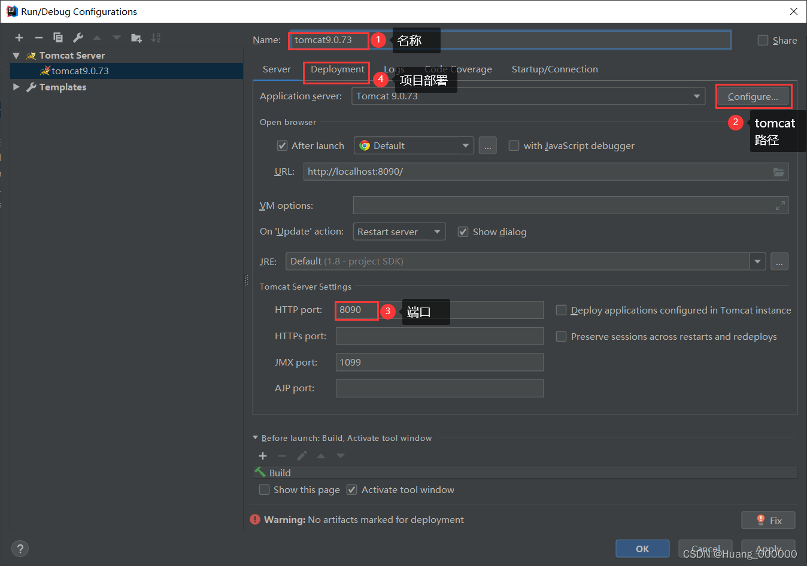
Task: Open the Startup/Connection tab
Action: (555, 69)
